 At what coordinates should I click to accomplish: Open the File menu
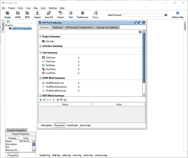[3, 8]
